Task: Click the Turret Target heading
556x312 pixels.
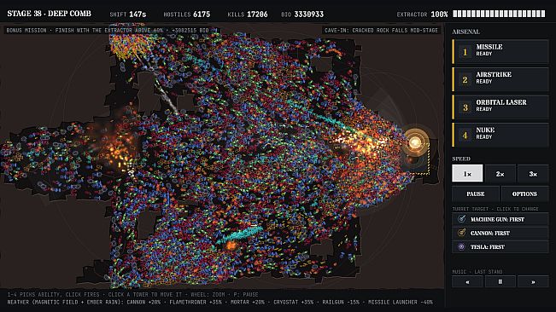Action: click(x=495, y=209)
